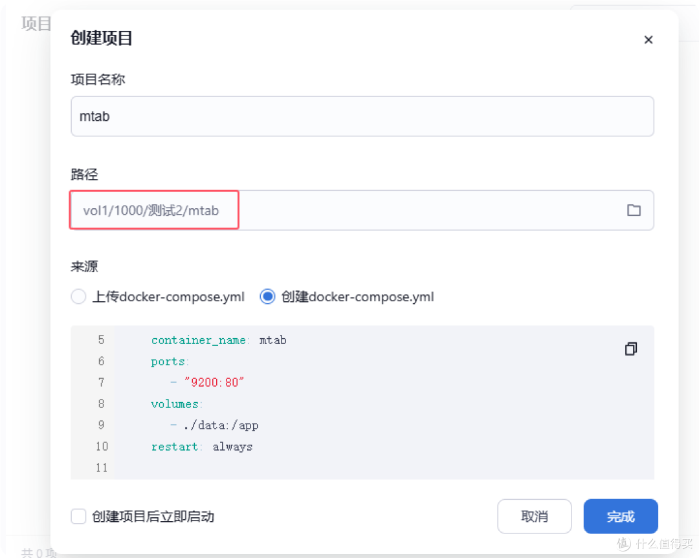Select the 上传docker-compose.yml radio option

[78, 297]
